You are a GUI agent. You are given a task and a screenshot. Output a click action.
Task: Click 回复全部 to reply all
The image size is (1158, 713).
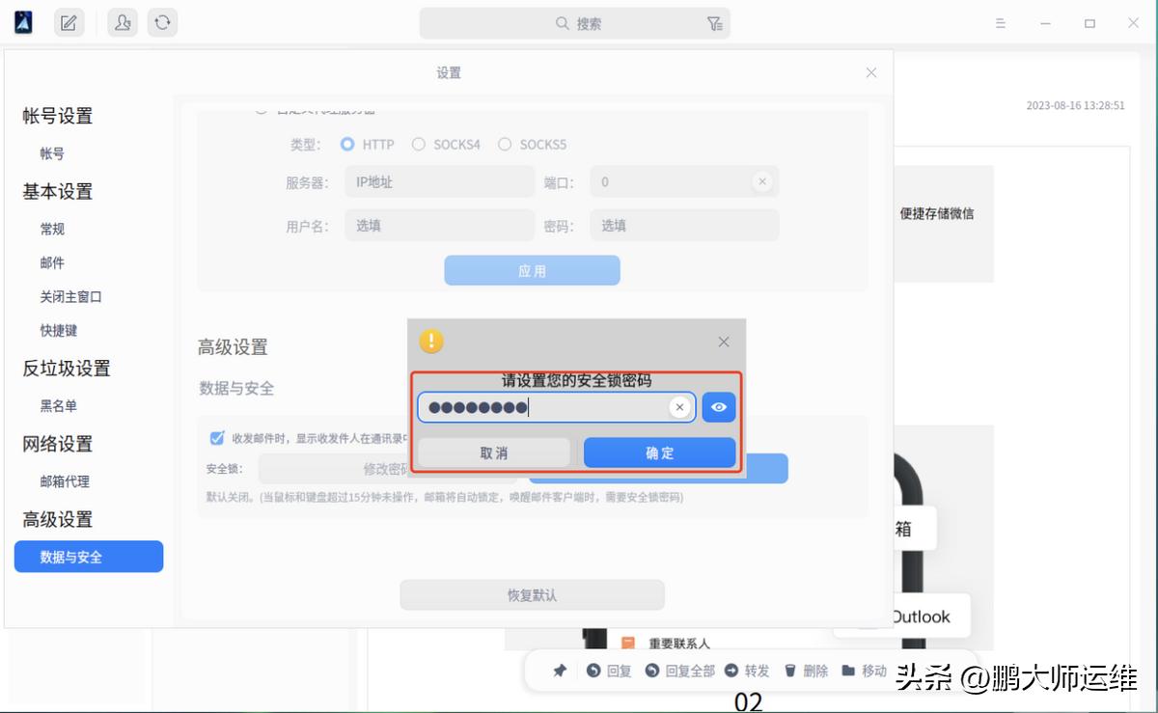point(678,670)
